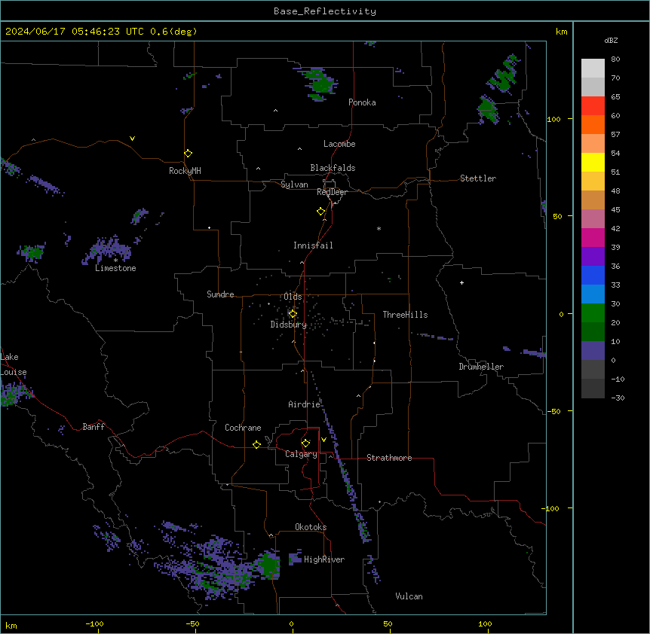Click the Sundre town label
The height and width of the screenshot is (634, 650).
click(x=220, y=294)
